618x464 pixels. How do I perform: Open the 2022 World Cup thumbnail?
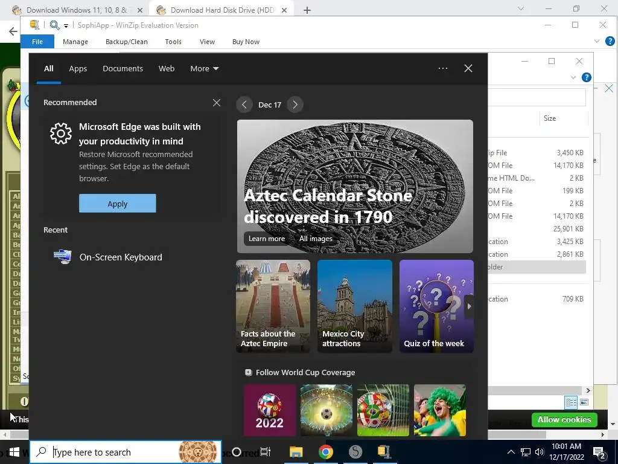270,410
